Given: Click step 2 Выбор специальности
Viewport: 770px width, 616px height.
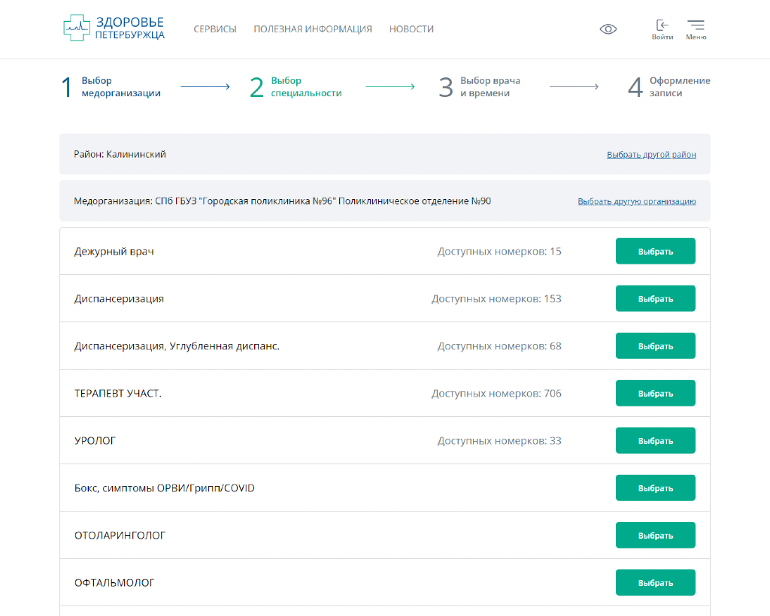Looking at the screenshot, I should [296, 87].
